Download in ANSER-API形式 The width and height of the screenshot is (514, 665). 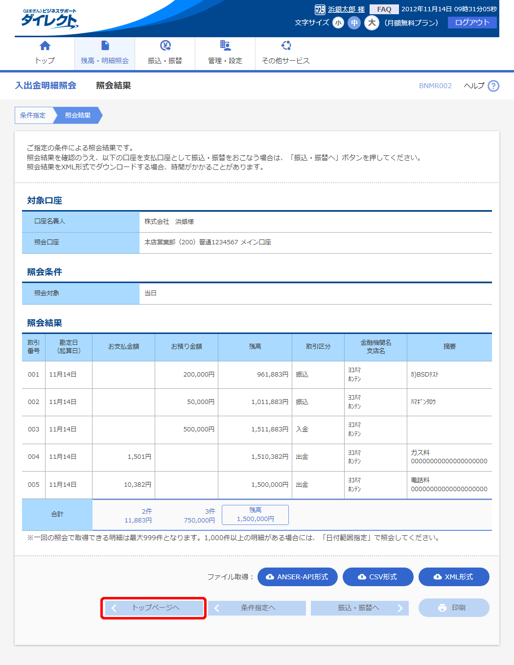pos(297,577)
